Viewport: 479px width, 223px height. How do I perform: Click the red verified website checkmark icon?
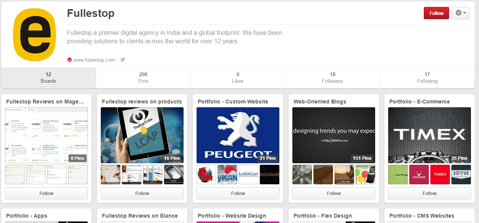tap(69, 60)
